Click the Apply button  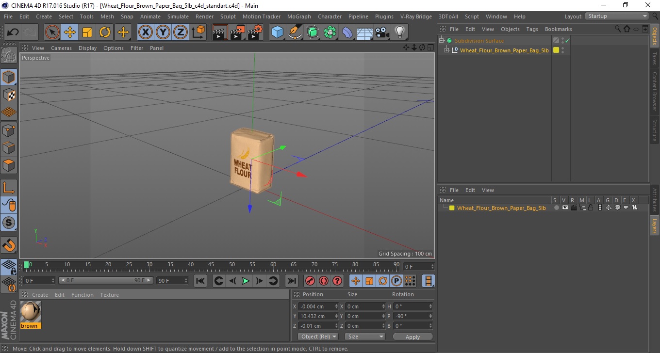coord(412,337)
